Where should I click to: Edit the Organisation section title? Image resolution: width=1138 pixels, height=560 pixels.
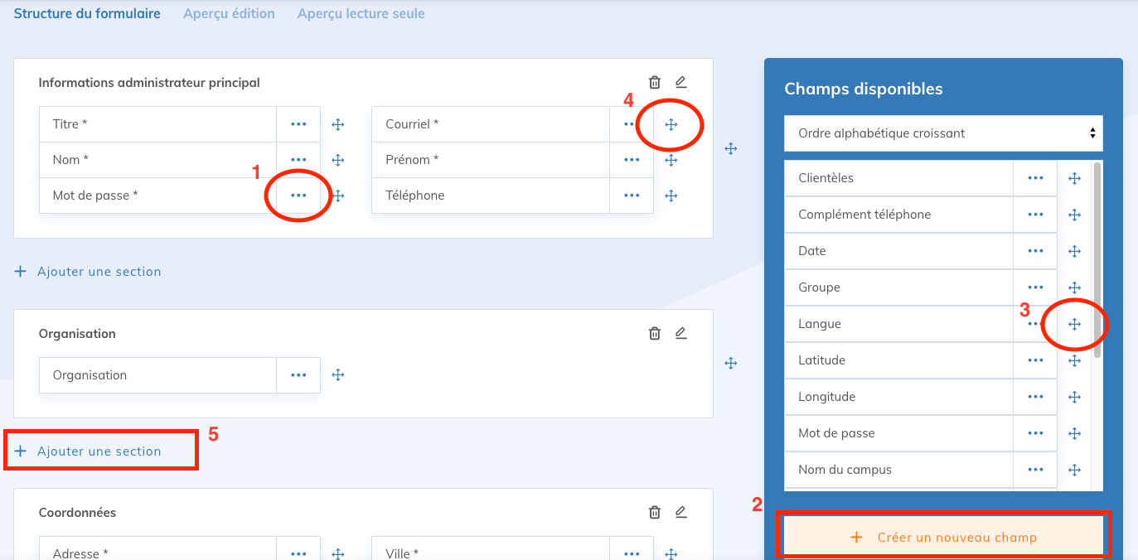point(680,333)
